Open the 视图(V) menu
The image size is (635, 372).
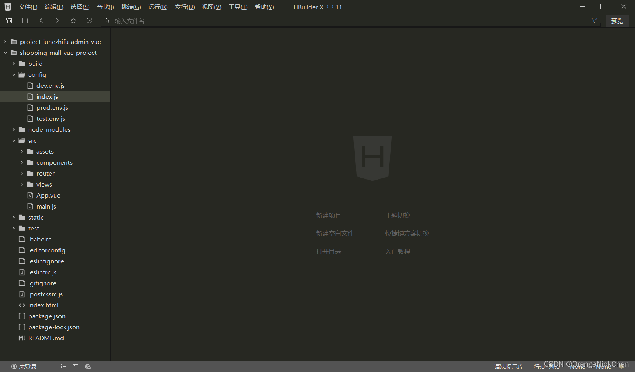(x=211, y=7)
